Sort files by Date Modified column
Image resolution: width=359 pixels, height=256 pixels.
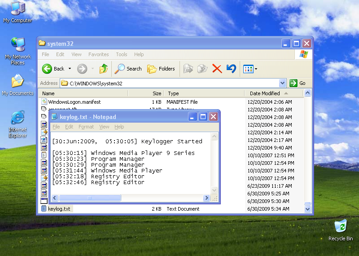[x=274, y=93]
